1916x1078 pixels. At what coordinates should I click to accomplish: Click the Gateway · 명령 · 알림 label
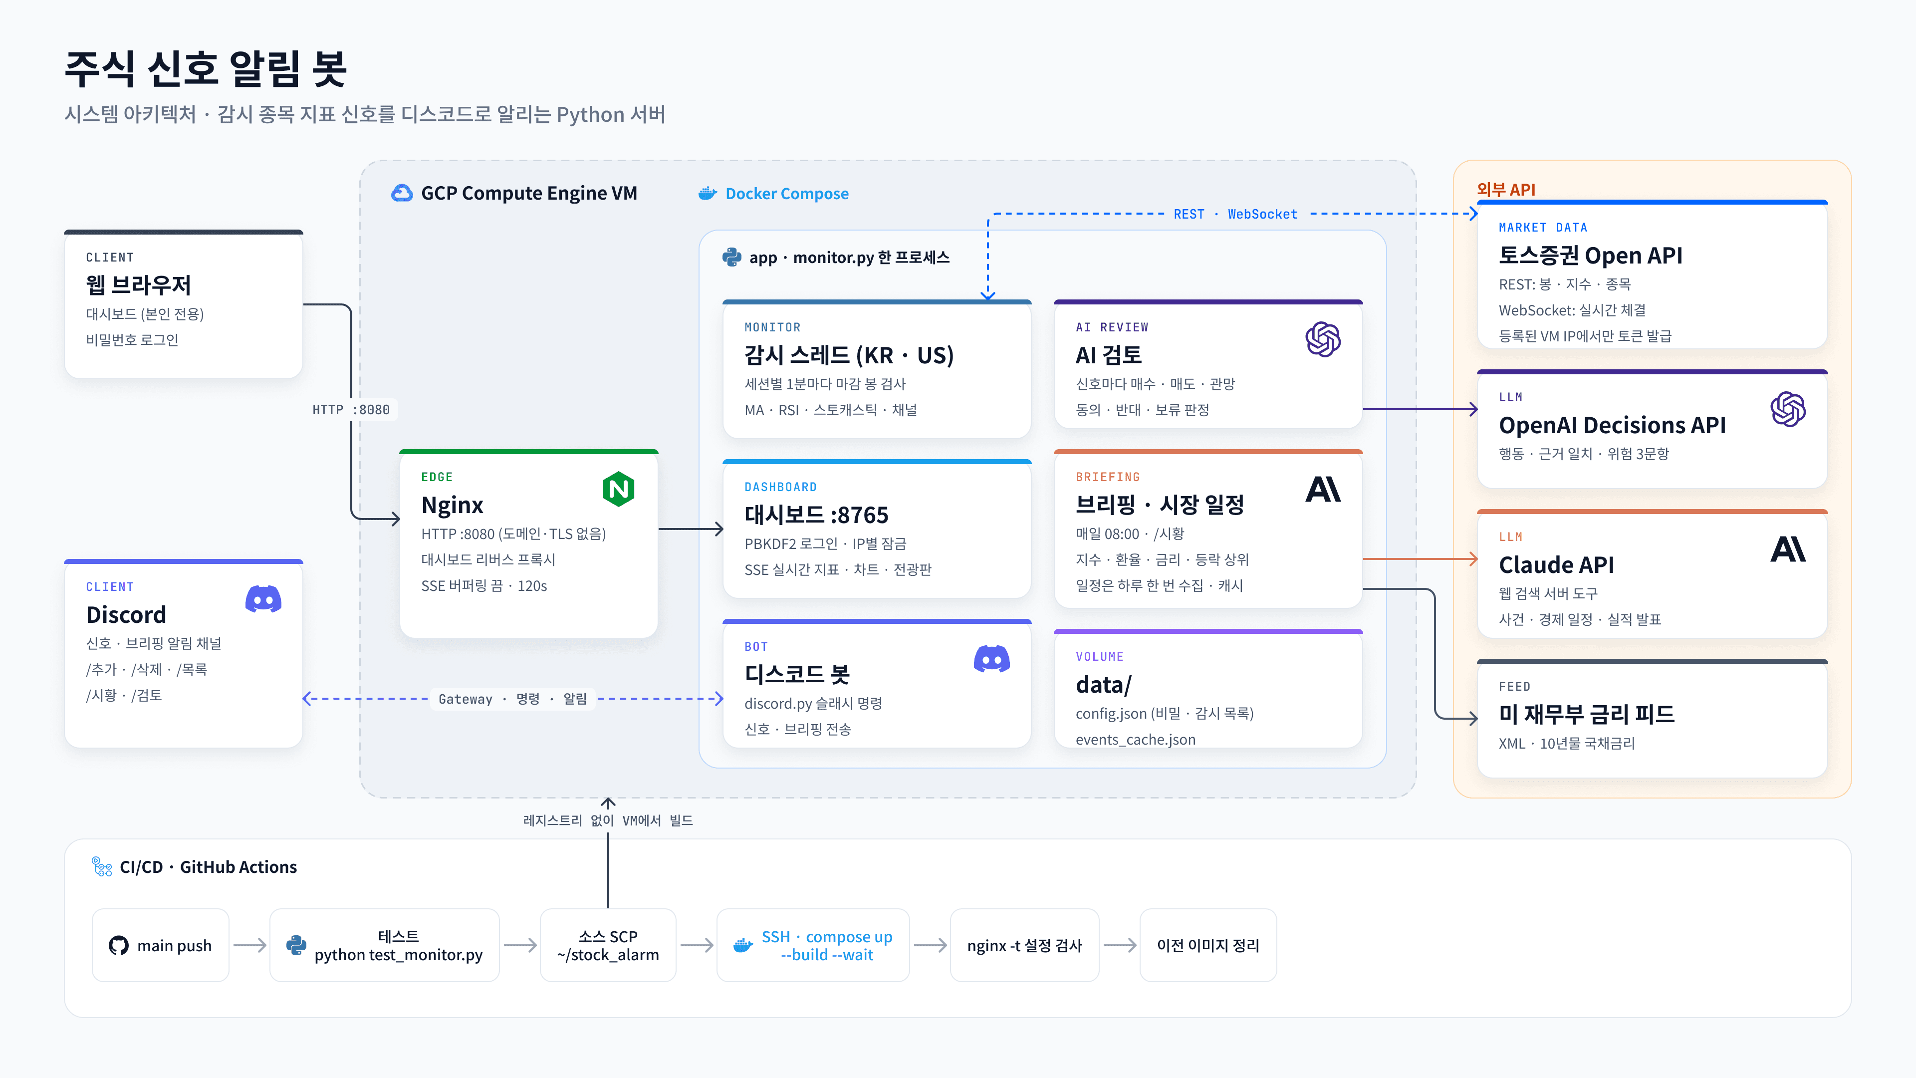click(512, 699)
